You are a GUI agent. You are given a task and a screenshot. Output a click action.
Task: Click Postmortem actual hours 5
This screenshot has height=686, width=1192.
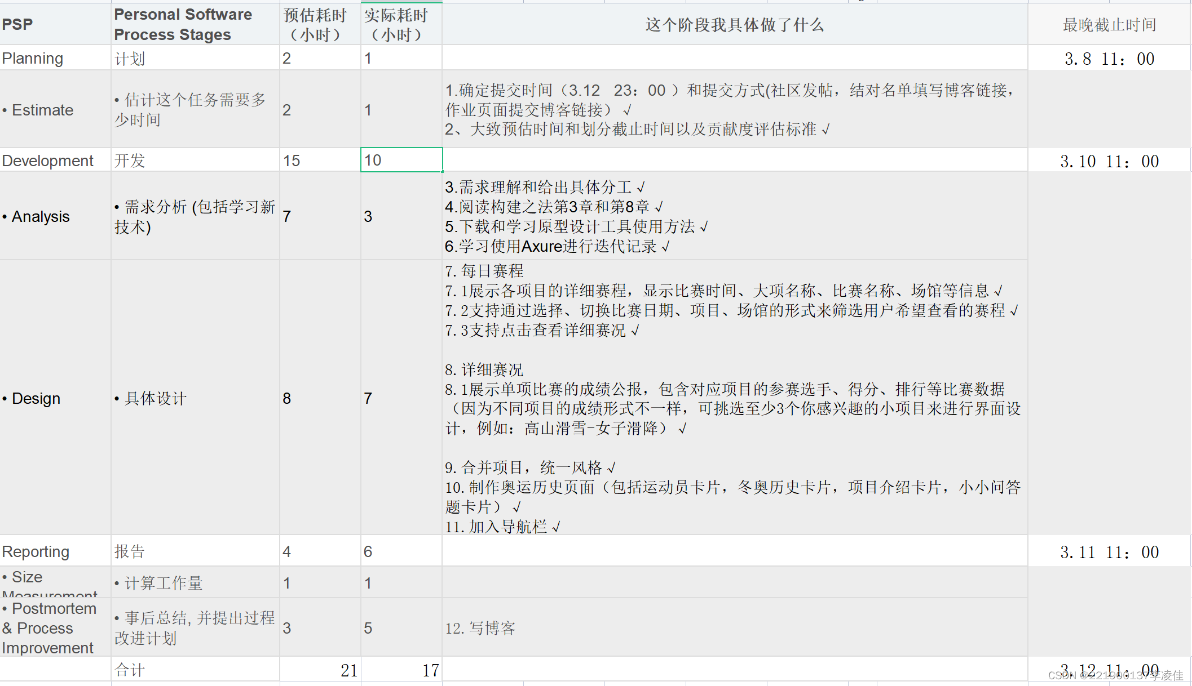pyautogui.click(x=401, y=627)
